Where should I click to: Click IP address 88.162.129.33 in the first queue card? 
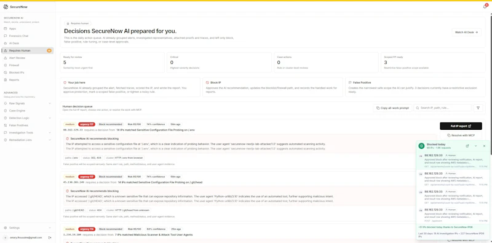73,129
